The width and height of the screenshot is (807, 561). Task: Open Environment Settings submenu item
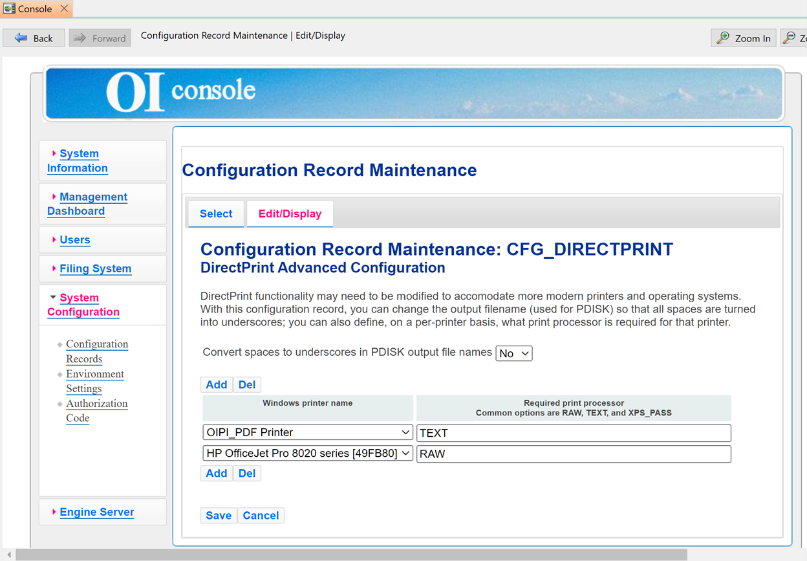click(95, 381)
